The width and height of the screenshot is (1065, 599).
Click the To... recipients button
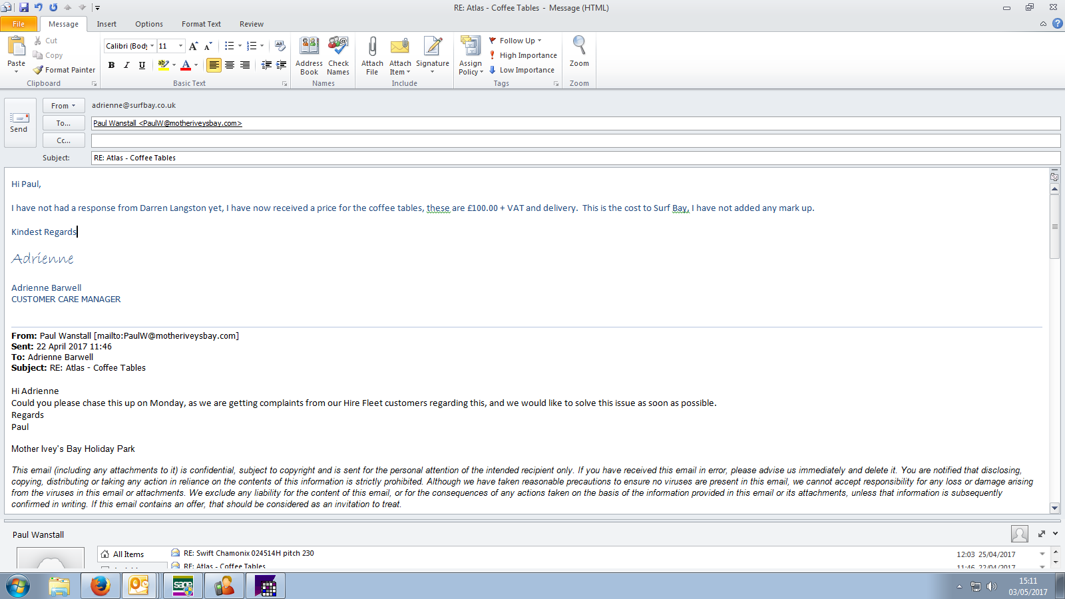63,123
